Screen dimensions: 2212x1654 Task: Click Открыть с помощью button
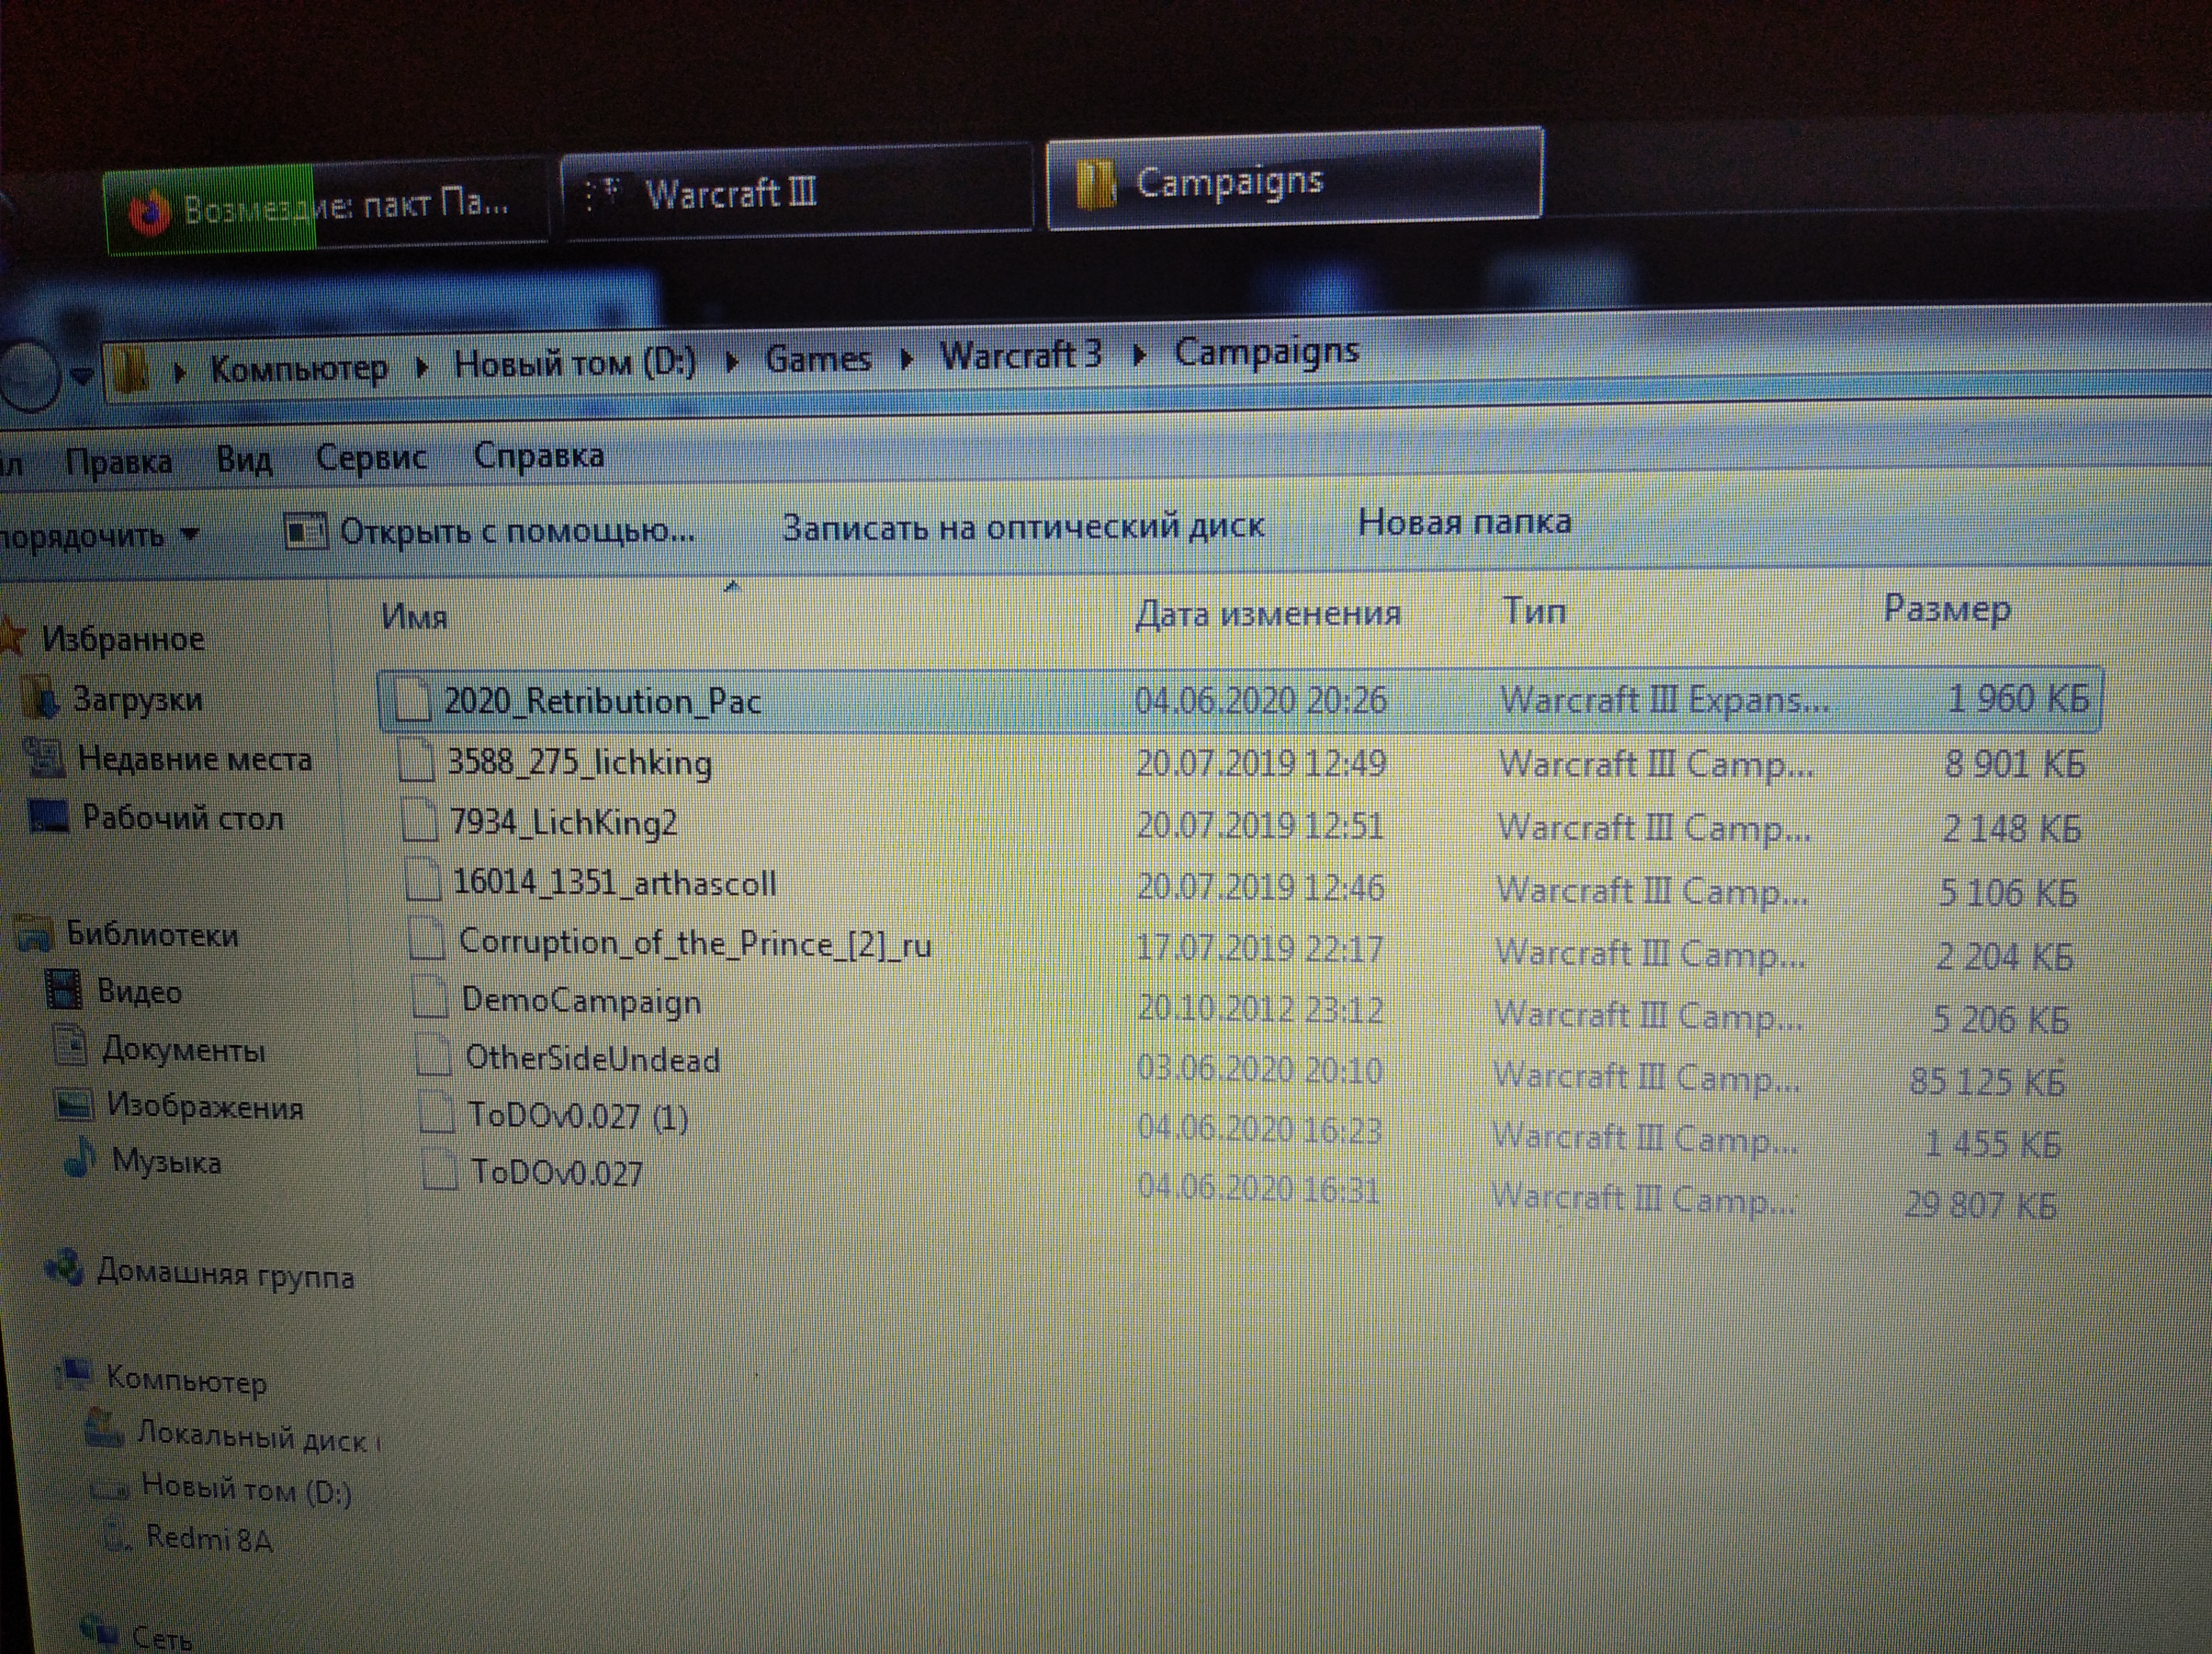(490, 531)
